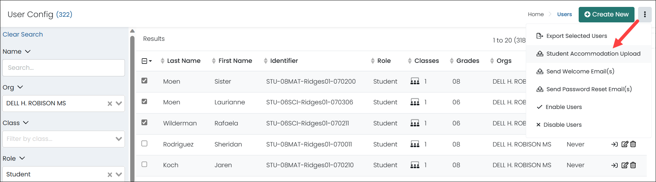Image resolution: width=656 pixels, height=182 pixels.
Task: Open the select-all checkbox dropdown arrow
Action: (x=150, y=61)
